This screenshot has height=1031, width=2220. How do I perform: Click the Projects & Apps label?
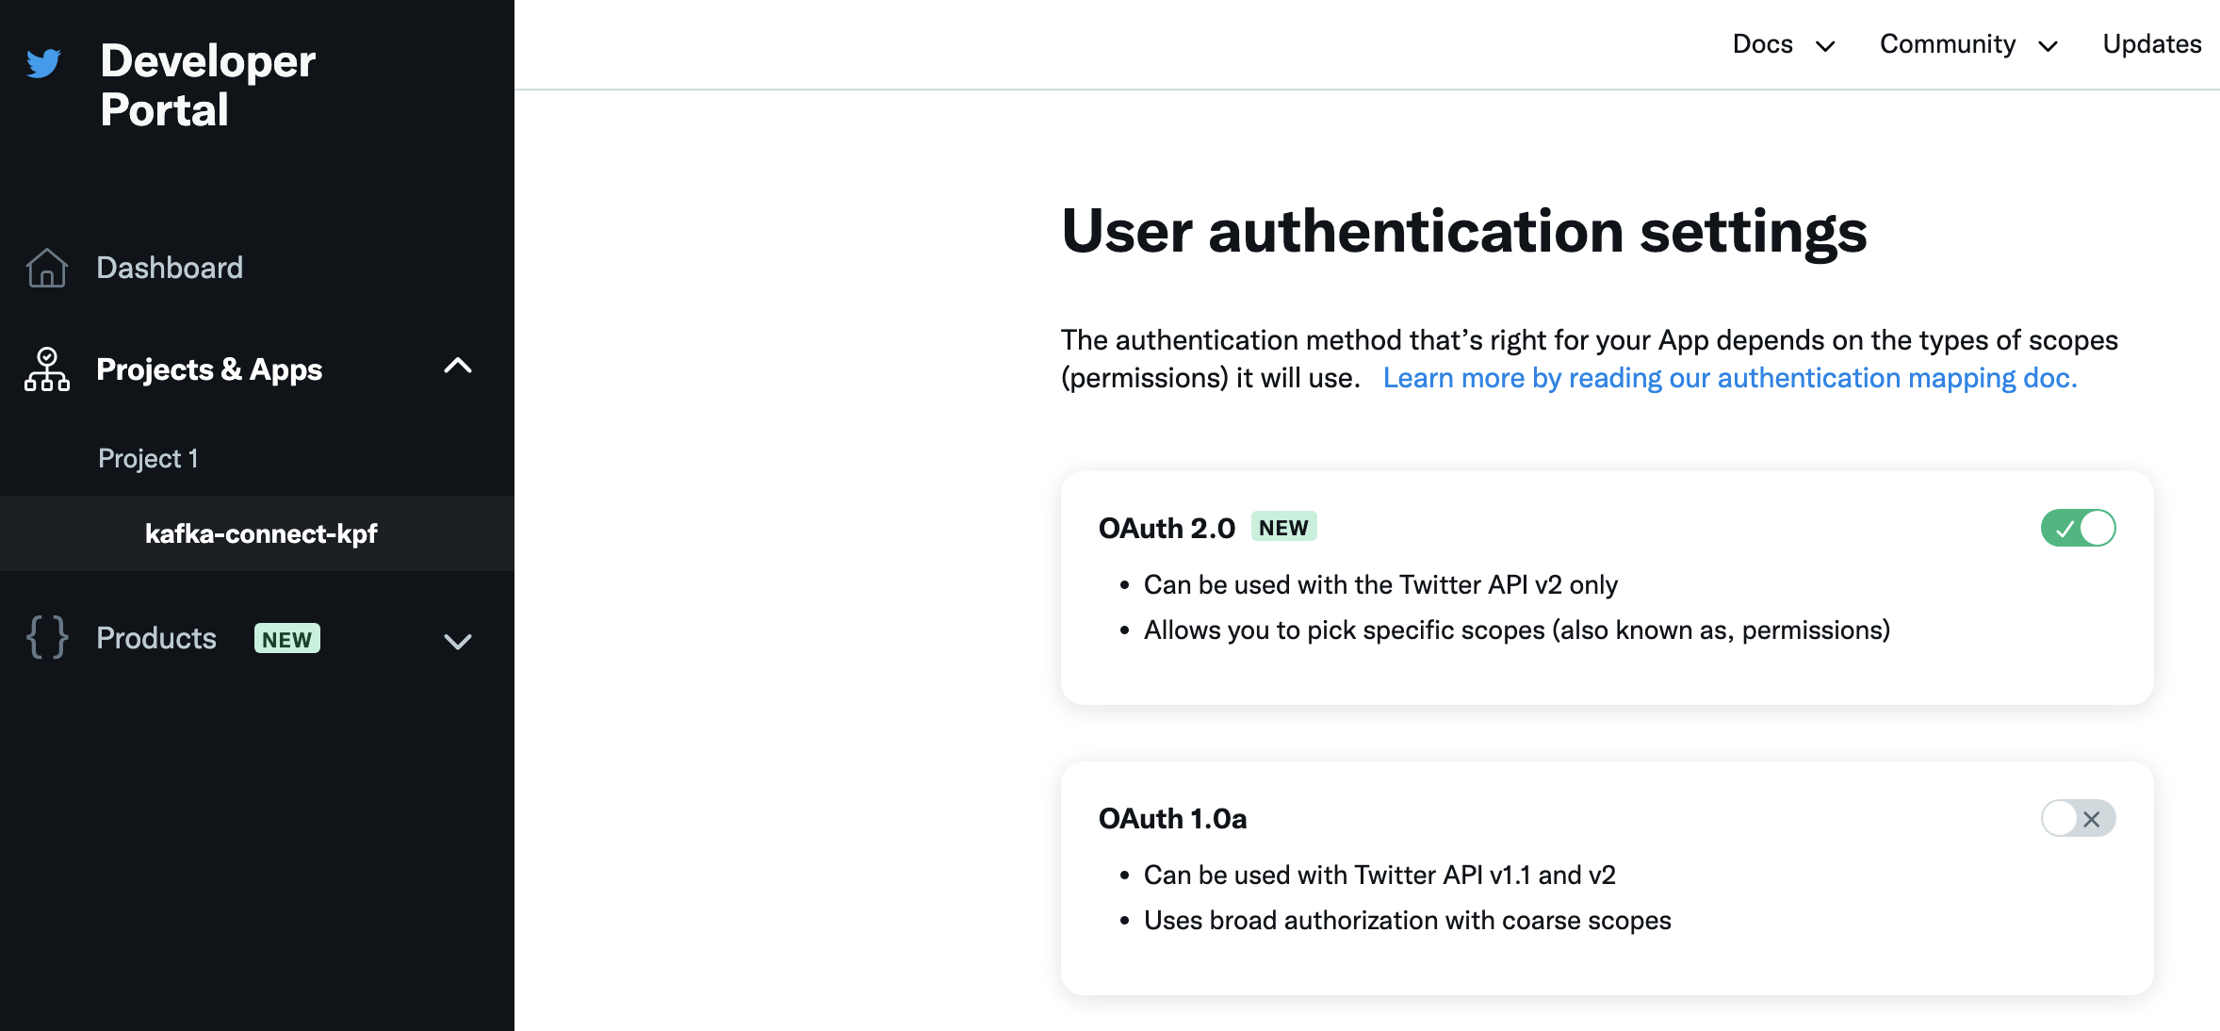pyautogui.click(x=209, y=369)
